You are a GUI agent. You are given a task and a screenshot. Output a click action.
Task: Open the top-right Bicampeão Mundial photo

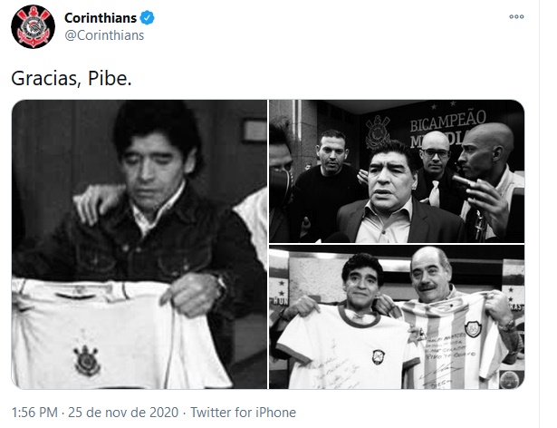[x=397, y=171]
